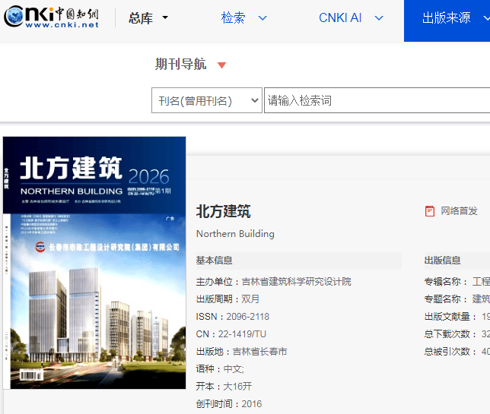Open the 北方建筑 journal cover thumbnail

tap(94, 263)
